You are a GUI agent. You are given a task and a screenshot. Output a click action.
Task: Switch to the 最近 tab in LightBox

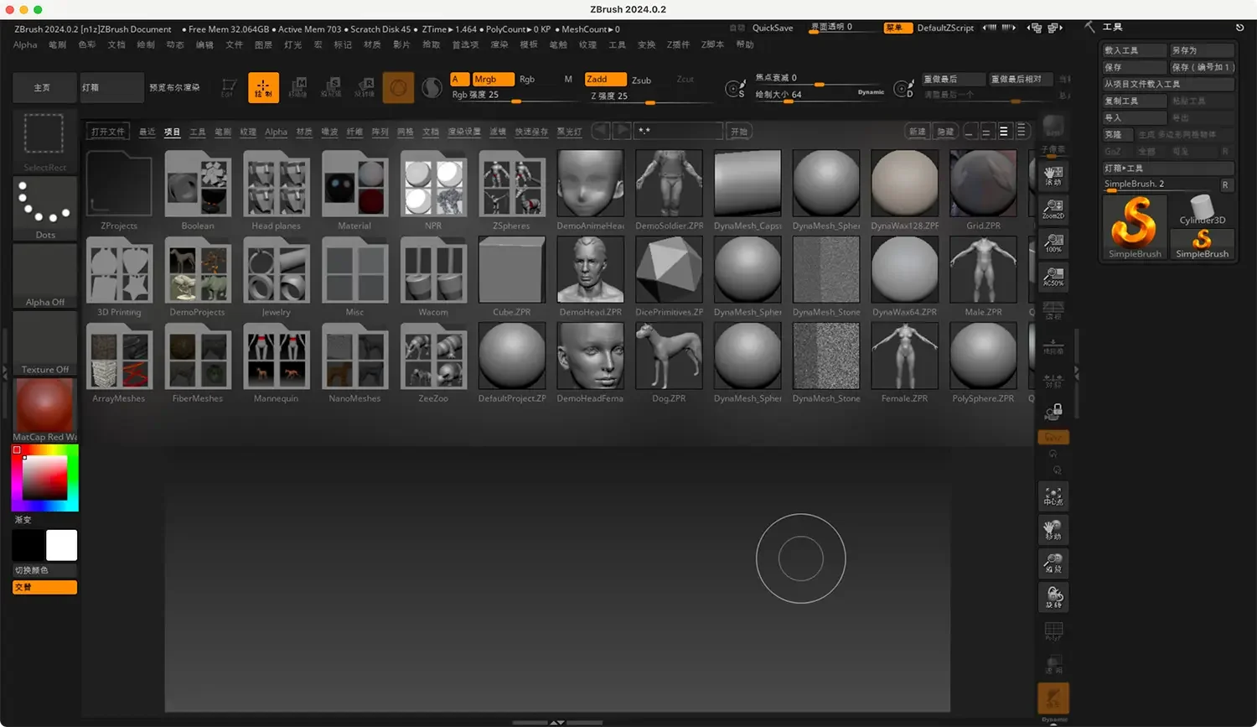147,132
